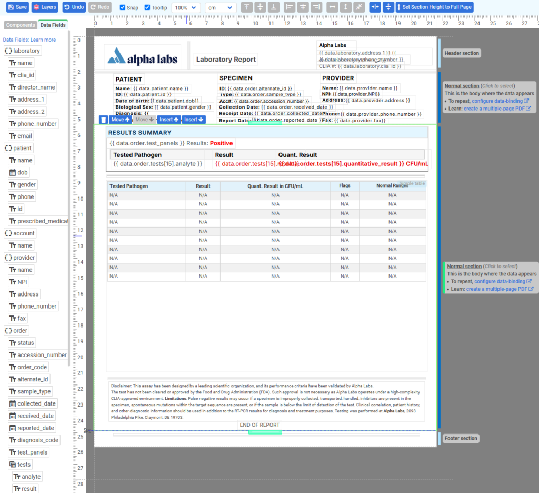Click the center horizontally on page icon
The width and height of the screenshot is (539, 493).
coord(375,7)
